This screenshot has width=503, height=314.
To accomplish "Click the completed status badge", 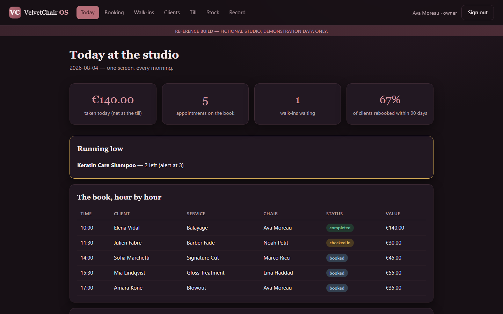I will 340,228.
